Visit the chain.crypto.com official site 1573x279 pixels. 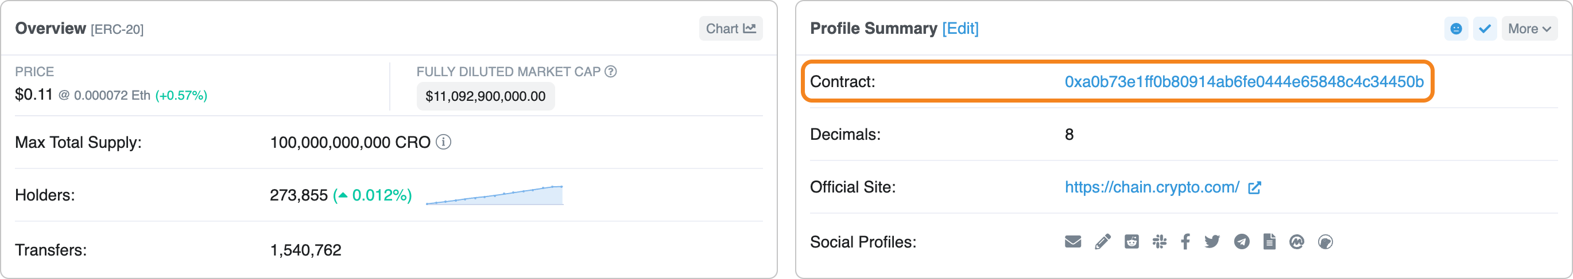1152,187
